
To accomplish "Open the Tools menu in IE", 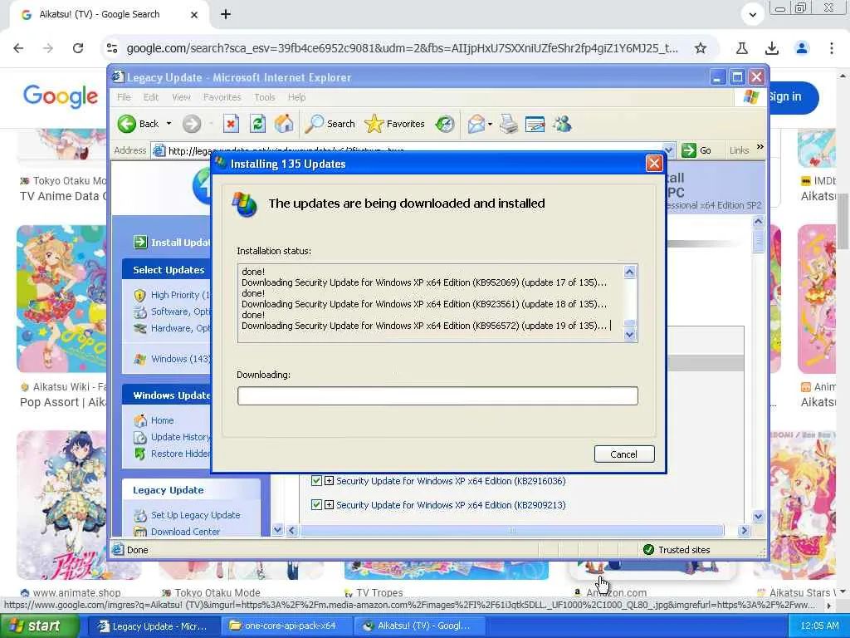I will (x=265, y=97).
